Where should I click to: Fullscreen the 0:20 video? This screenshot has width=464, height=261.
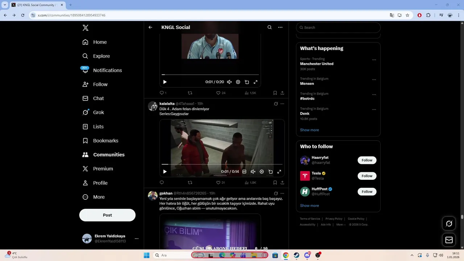click(256, 82)
